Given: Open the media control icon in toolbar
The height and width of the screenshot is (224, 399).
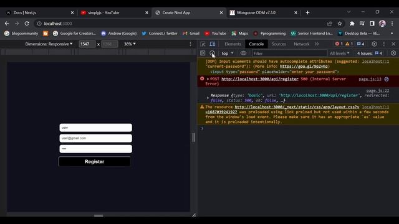Looking at the screenshot, I should 362,24.
